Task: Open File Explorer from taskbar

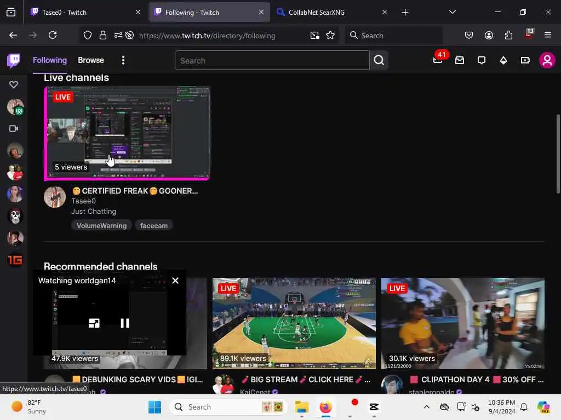Action: [x=302, y=407]
